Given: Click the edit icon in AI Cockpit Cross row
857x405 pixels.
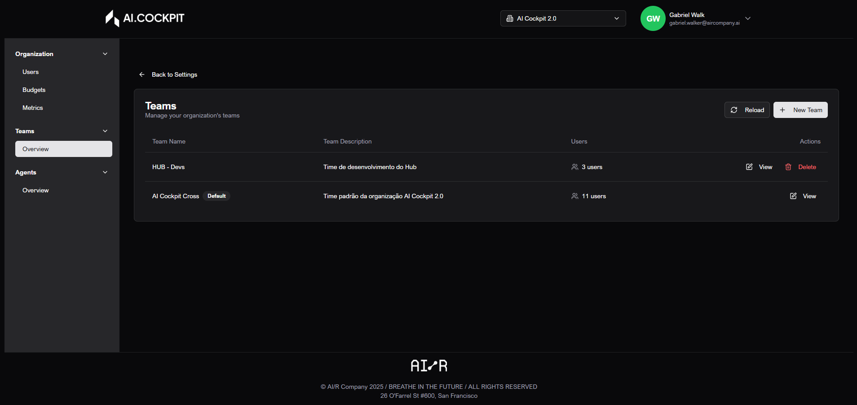Looking at the screenshot, I should [793, 196].
